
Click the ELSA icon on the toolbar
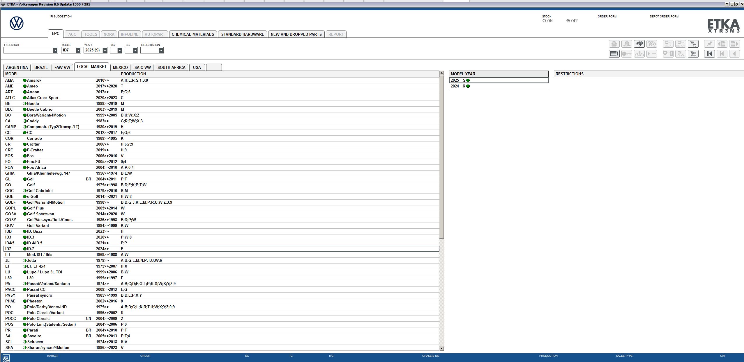click(668, 44)
